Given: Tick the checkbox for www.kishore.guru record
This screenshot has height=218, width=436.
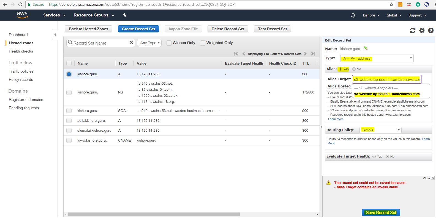Looking at the screenshot, I should [x=69, y=140].
